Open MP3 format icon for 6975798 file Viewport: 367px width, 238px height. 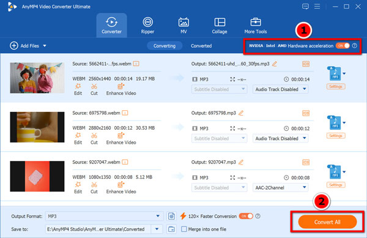[x=334, y=122]
